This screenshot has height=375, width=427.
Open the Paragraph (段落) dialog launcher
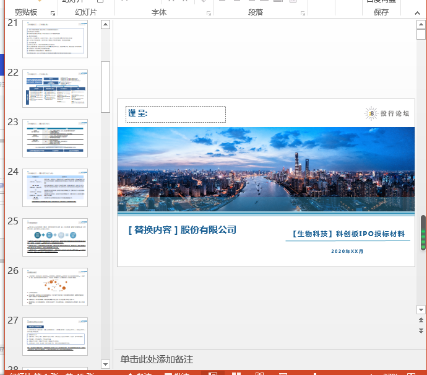click(303, 13)
